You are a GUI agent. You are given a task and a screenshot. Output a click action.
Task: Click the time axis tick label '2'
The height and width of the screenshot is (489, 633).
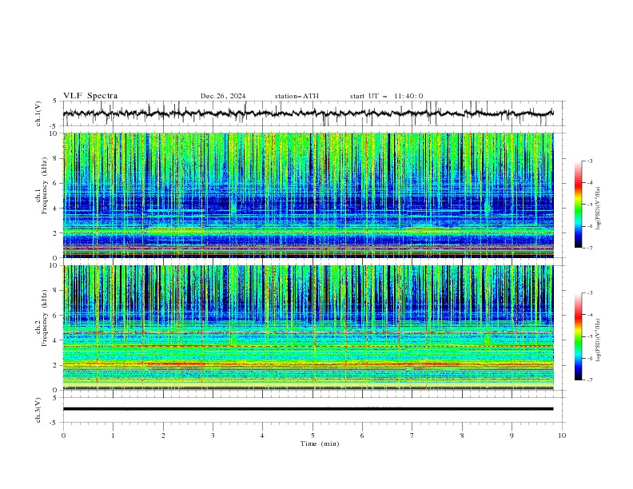click(163, 435)
